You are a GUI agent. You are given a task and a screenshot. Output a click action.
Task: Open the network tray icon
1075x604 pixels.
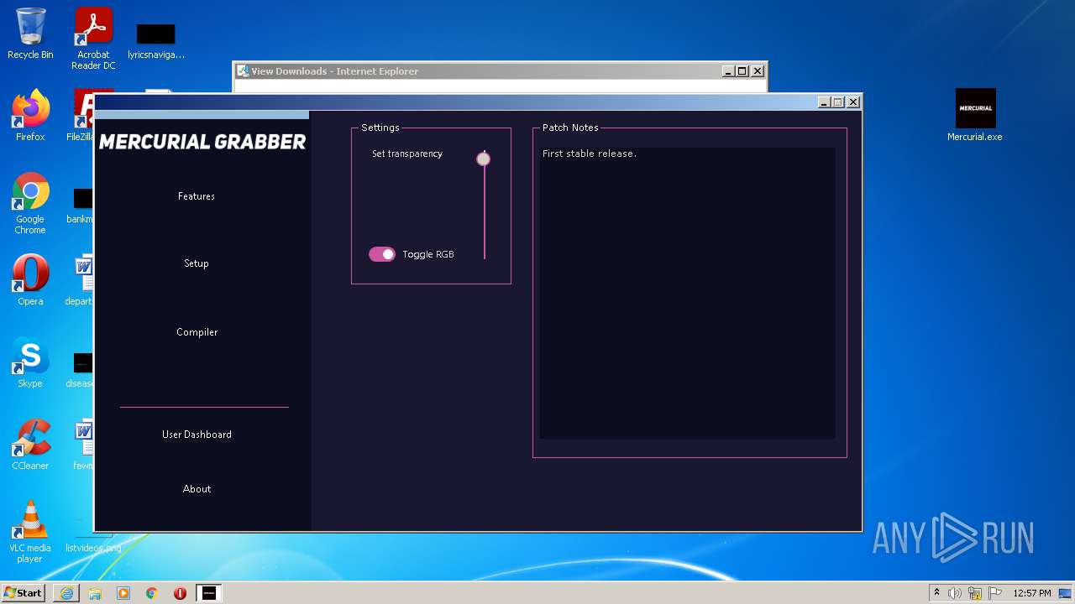[x=975, y=593]
